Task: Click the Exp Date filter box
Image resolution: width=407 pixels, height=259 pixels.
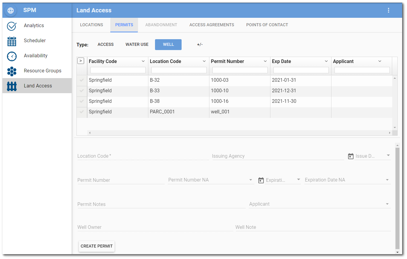Action: tap(301, 70)
